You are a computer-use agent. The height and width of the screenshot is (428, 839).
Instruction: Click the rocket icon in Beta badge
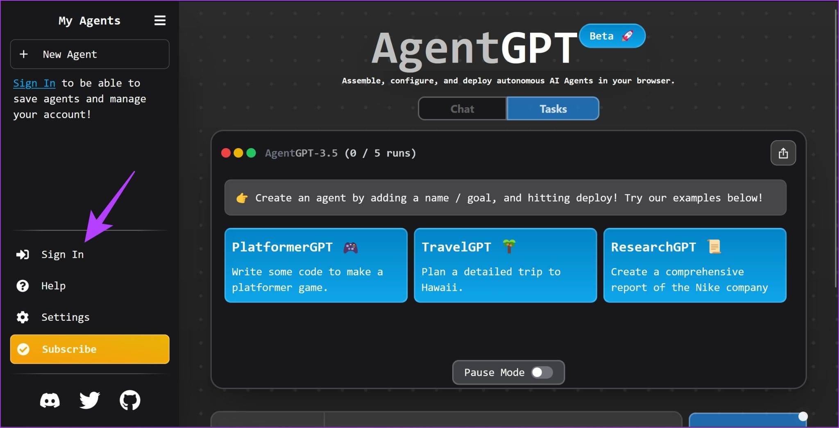pos(628,36)
